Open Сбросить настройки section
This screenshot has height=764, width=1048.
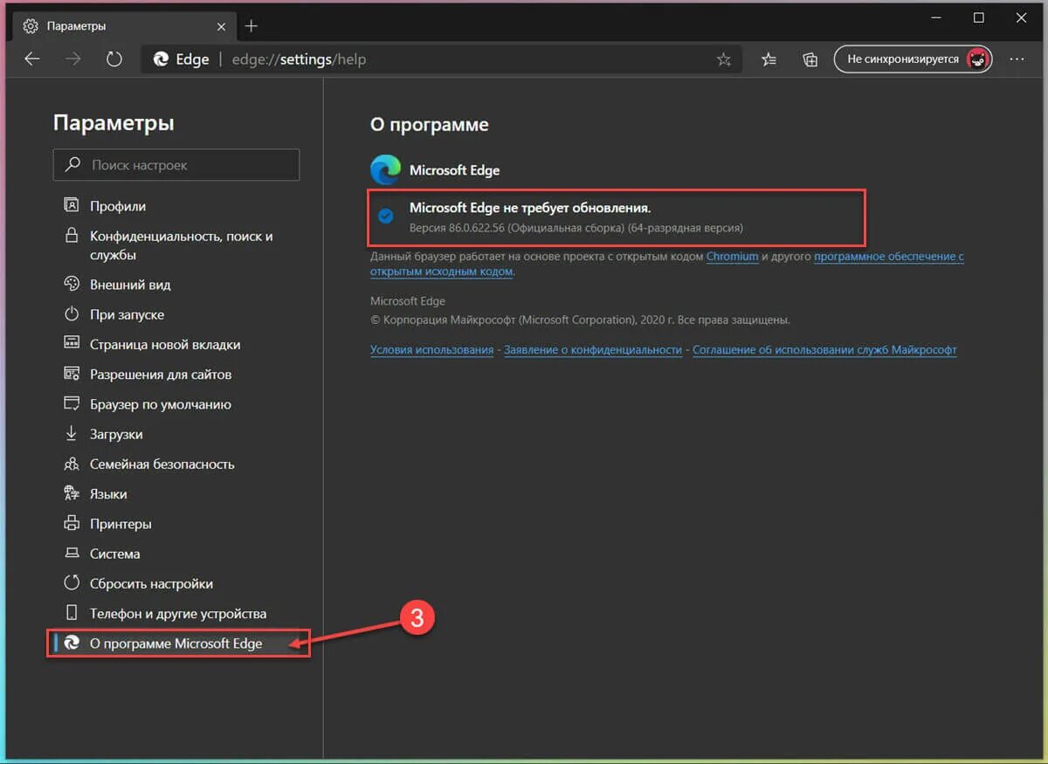(x=151, y=583)
